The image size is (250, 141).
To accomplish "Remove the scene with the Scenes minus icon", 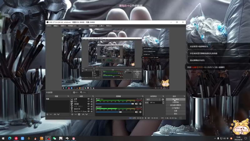I will [51, 114].
